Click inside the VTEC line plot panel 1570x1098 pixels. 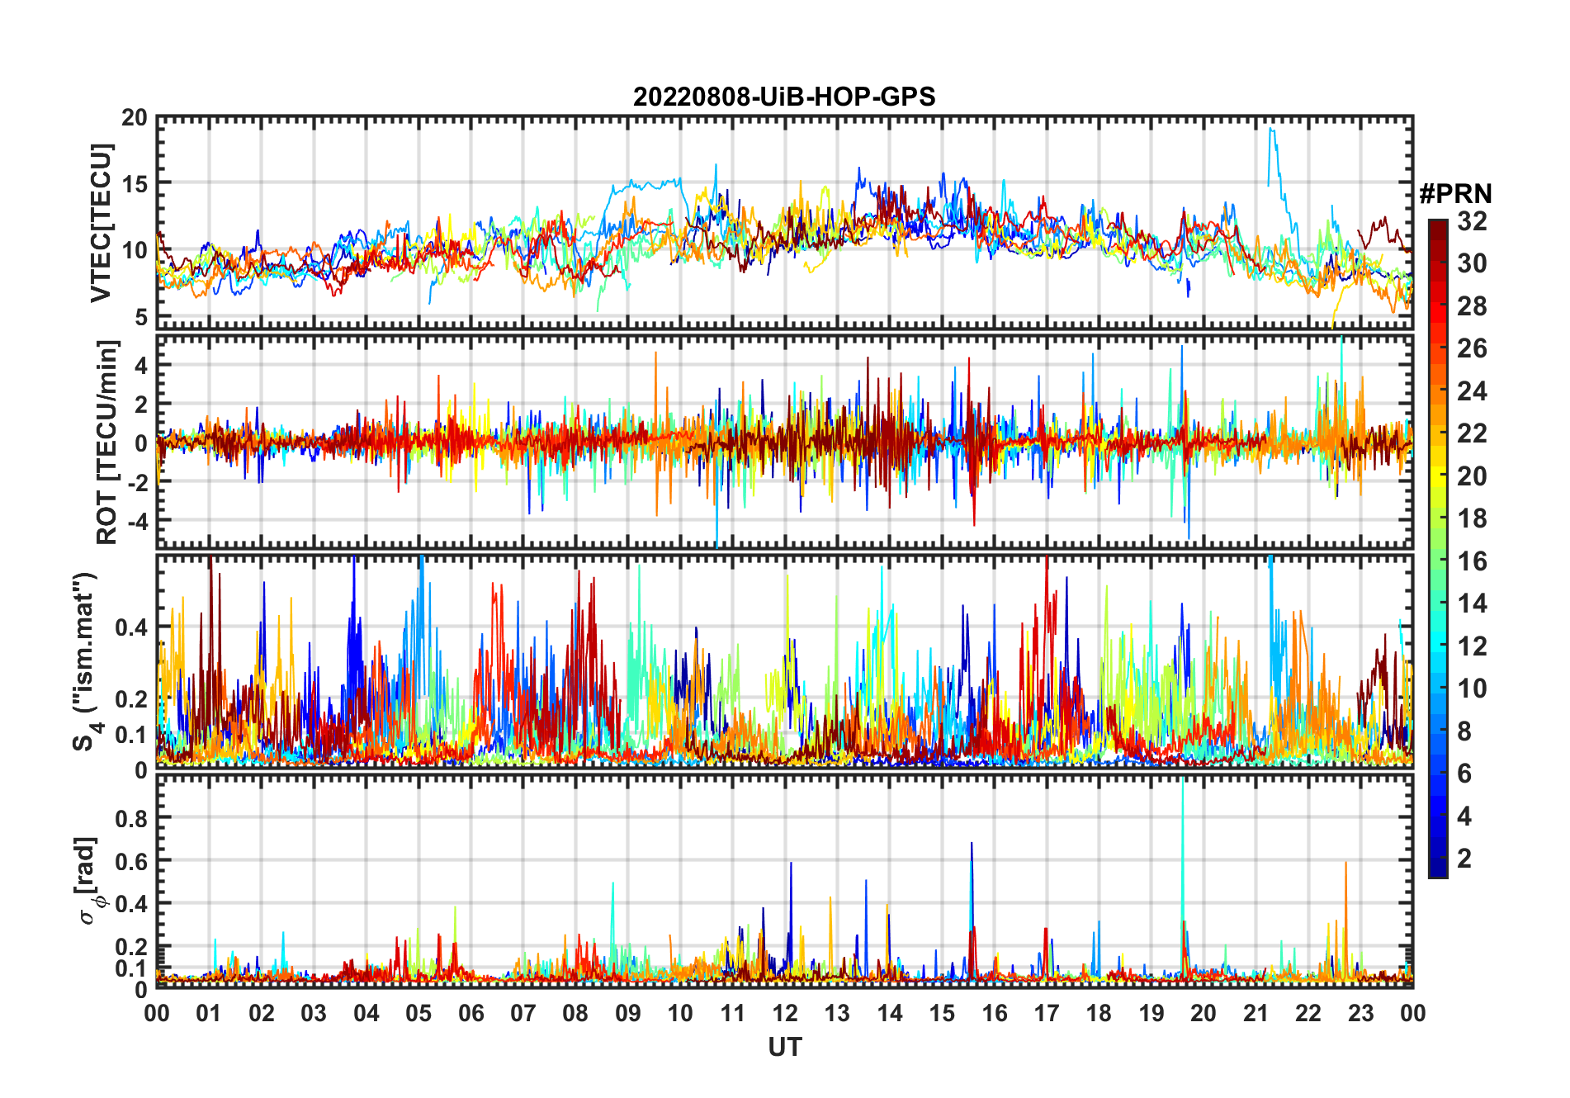(785, 223)
